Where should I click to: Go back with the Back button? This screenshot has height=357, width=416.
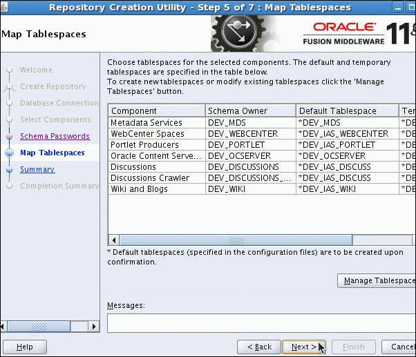click(x=259, y=347)
